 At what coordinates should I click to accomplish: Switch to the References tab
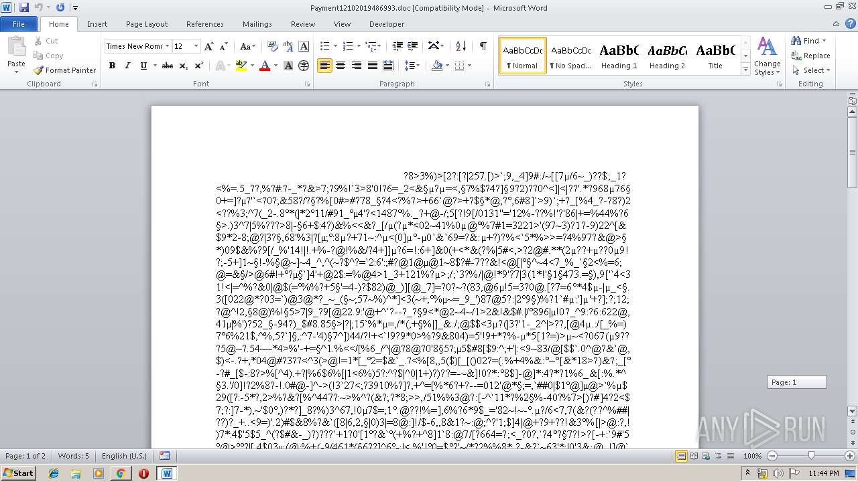(205, 24)
